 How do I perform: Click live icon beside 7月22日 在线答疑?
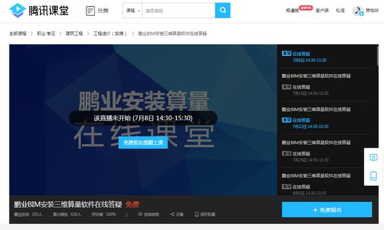click(286, 120)
